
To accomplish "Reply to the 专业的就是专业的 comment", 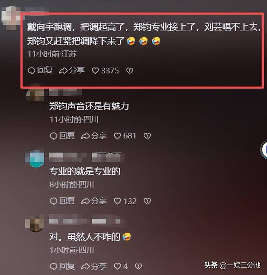I will click(62, 201).
